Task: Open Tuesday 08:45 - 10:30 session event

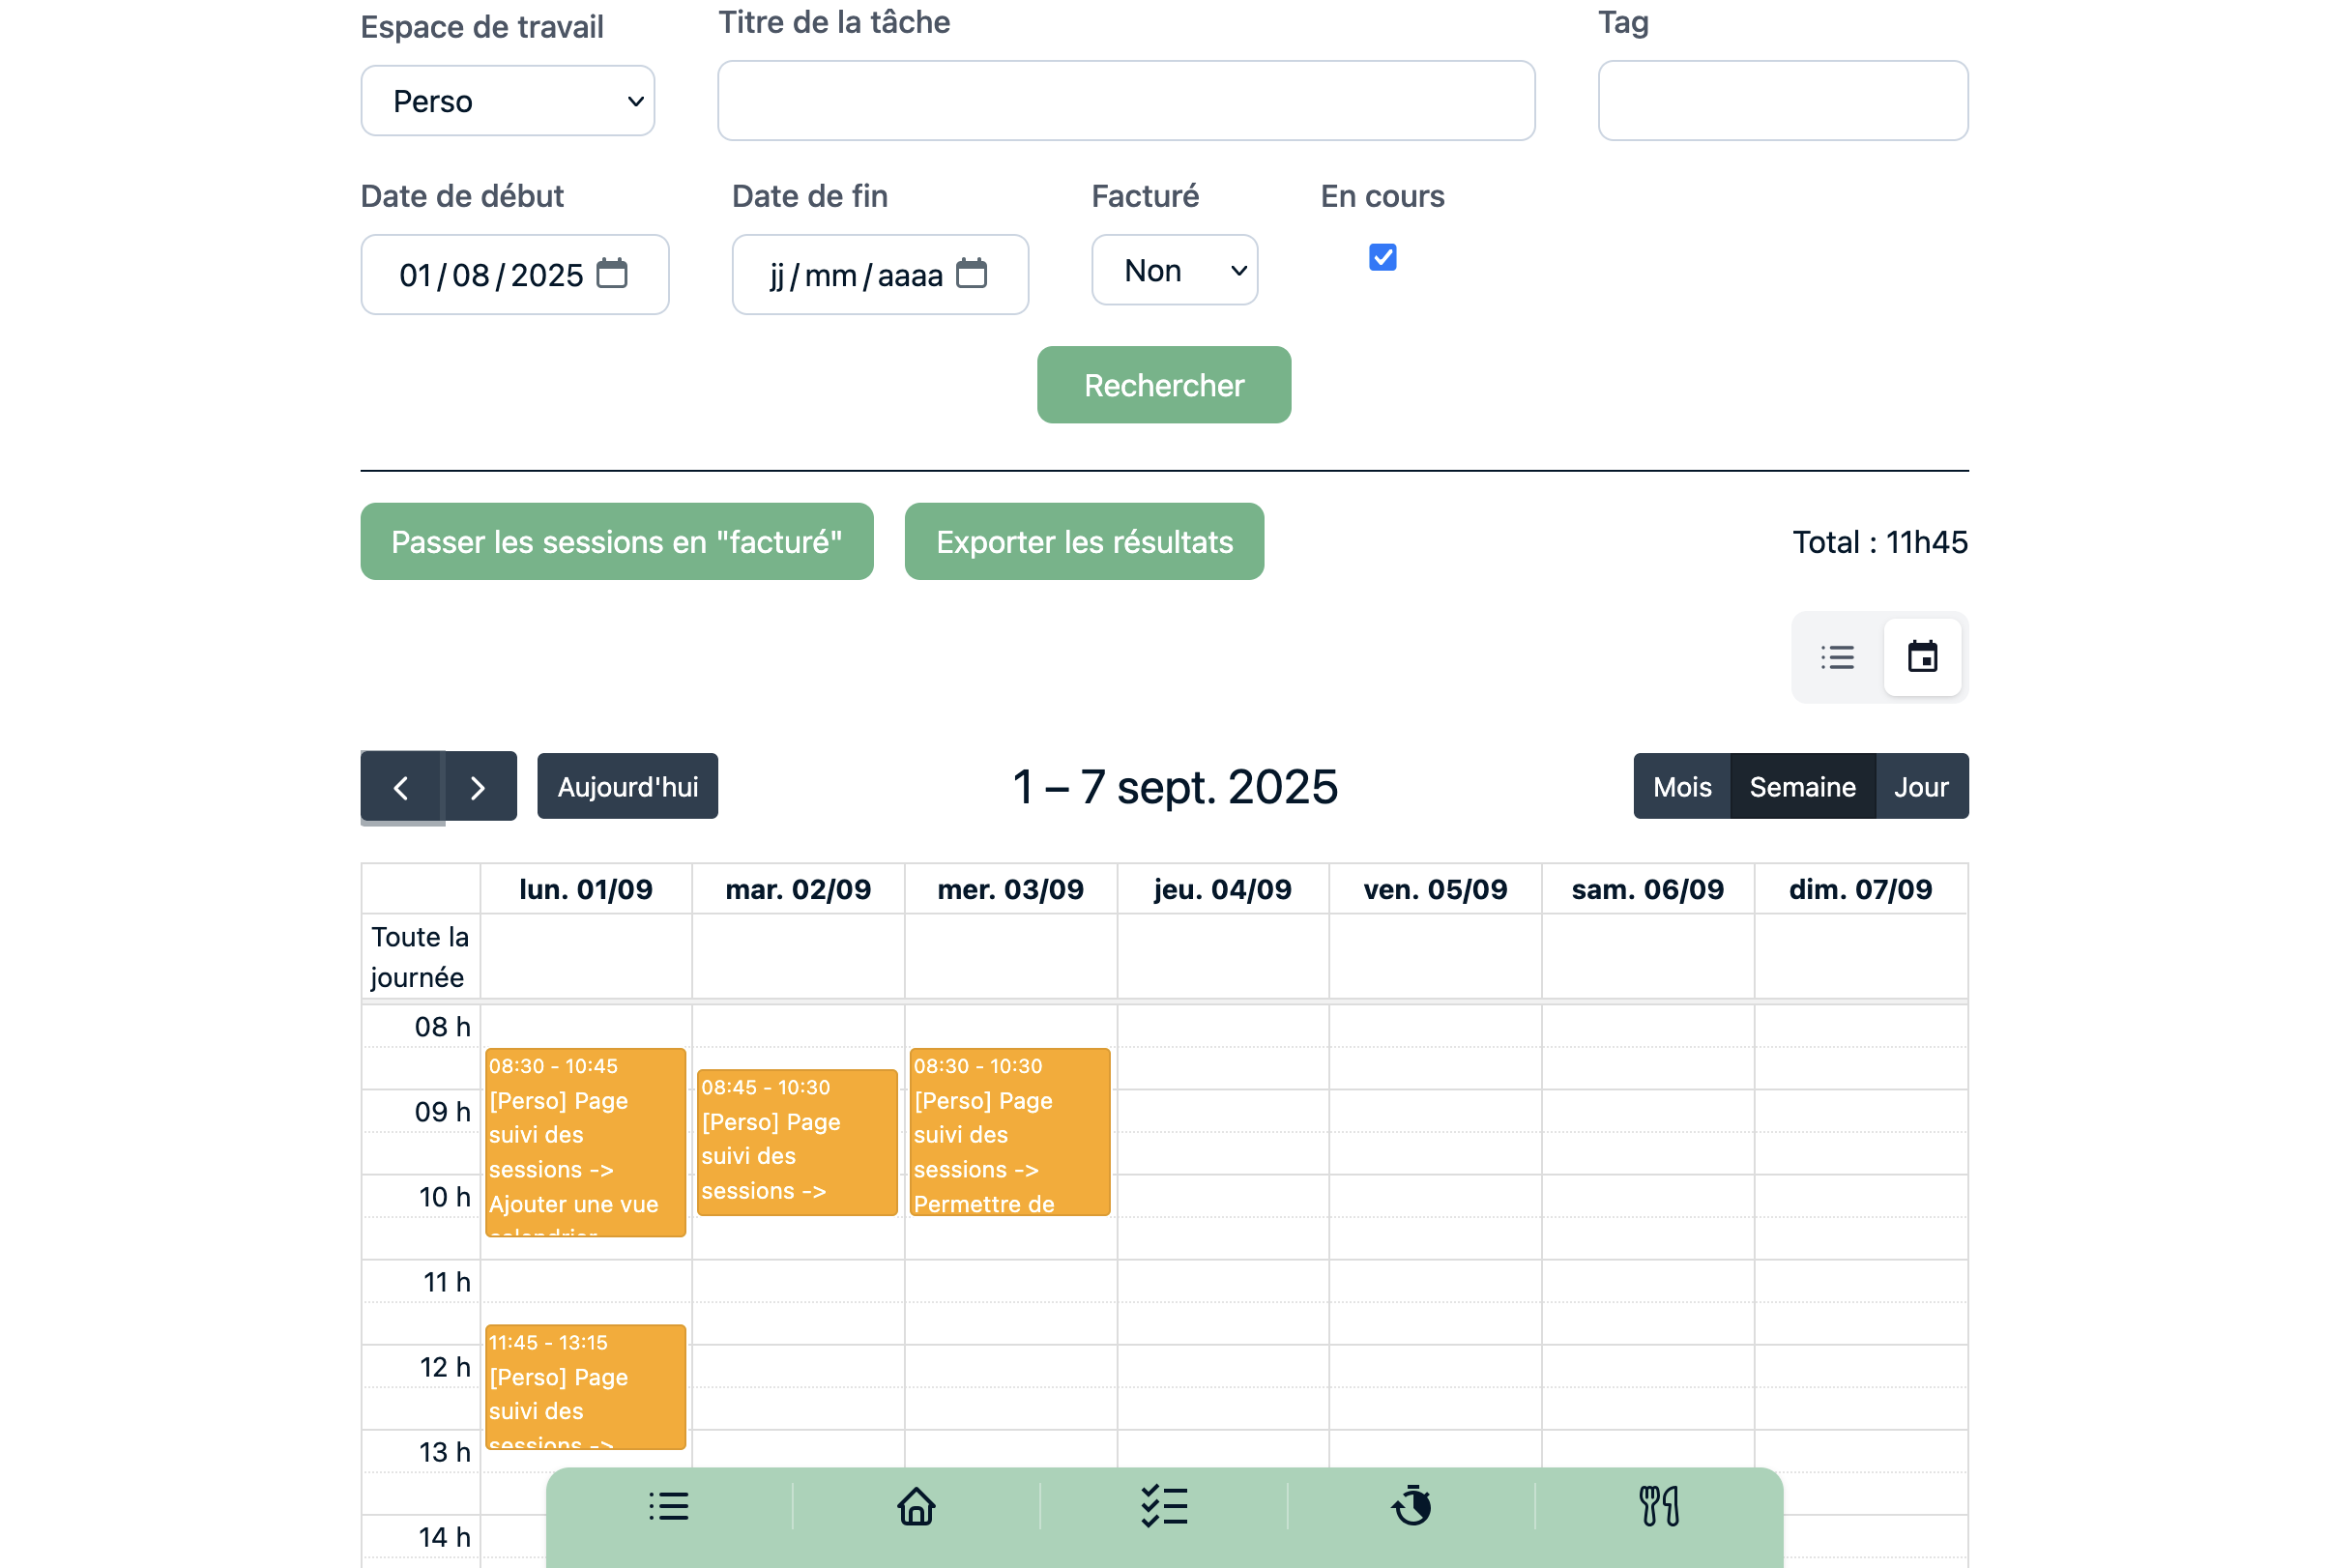Action: click(x=796, y=1142)
